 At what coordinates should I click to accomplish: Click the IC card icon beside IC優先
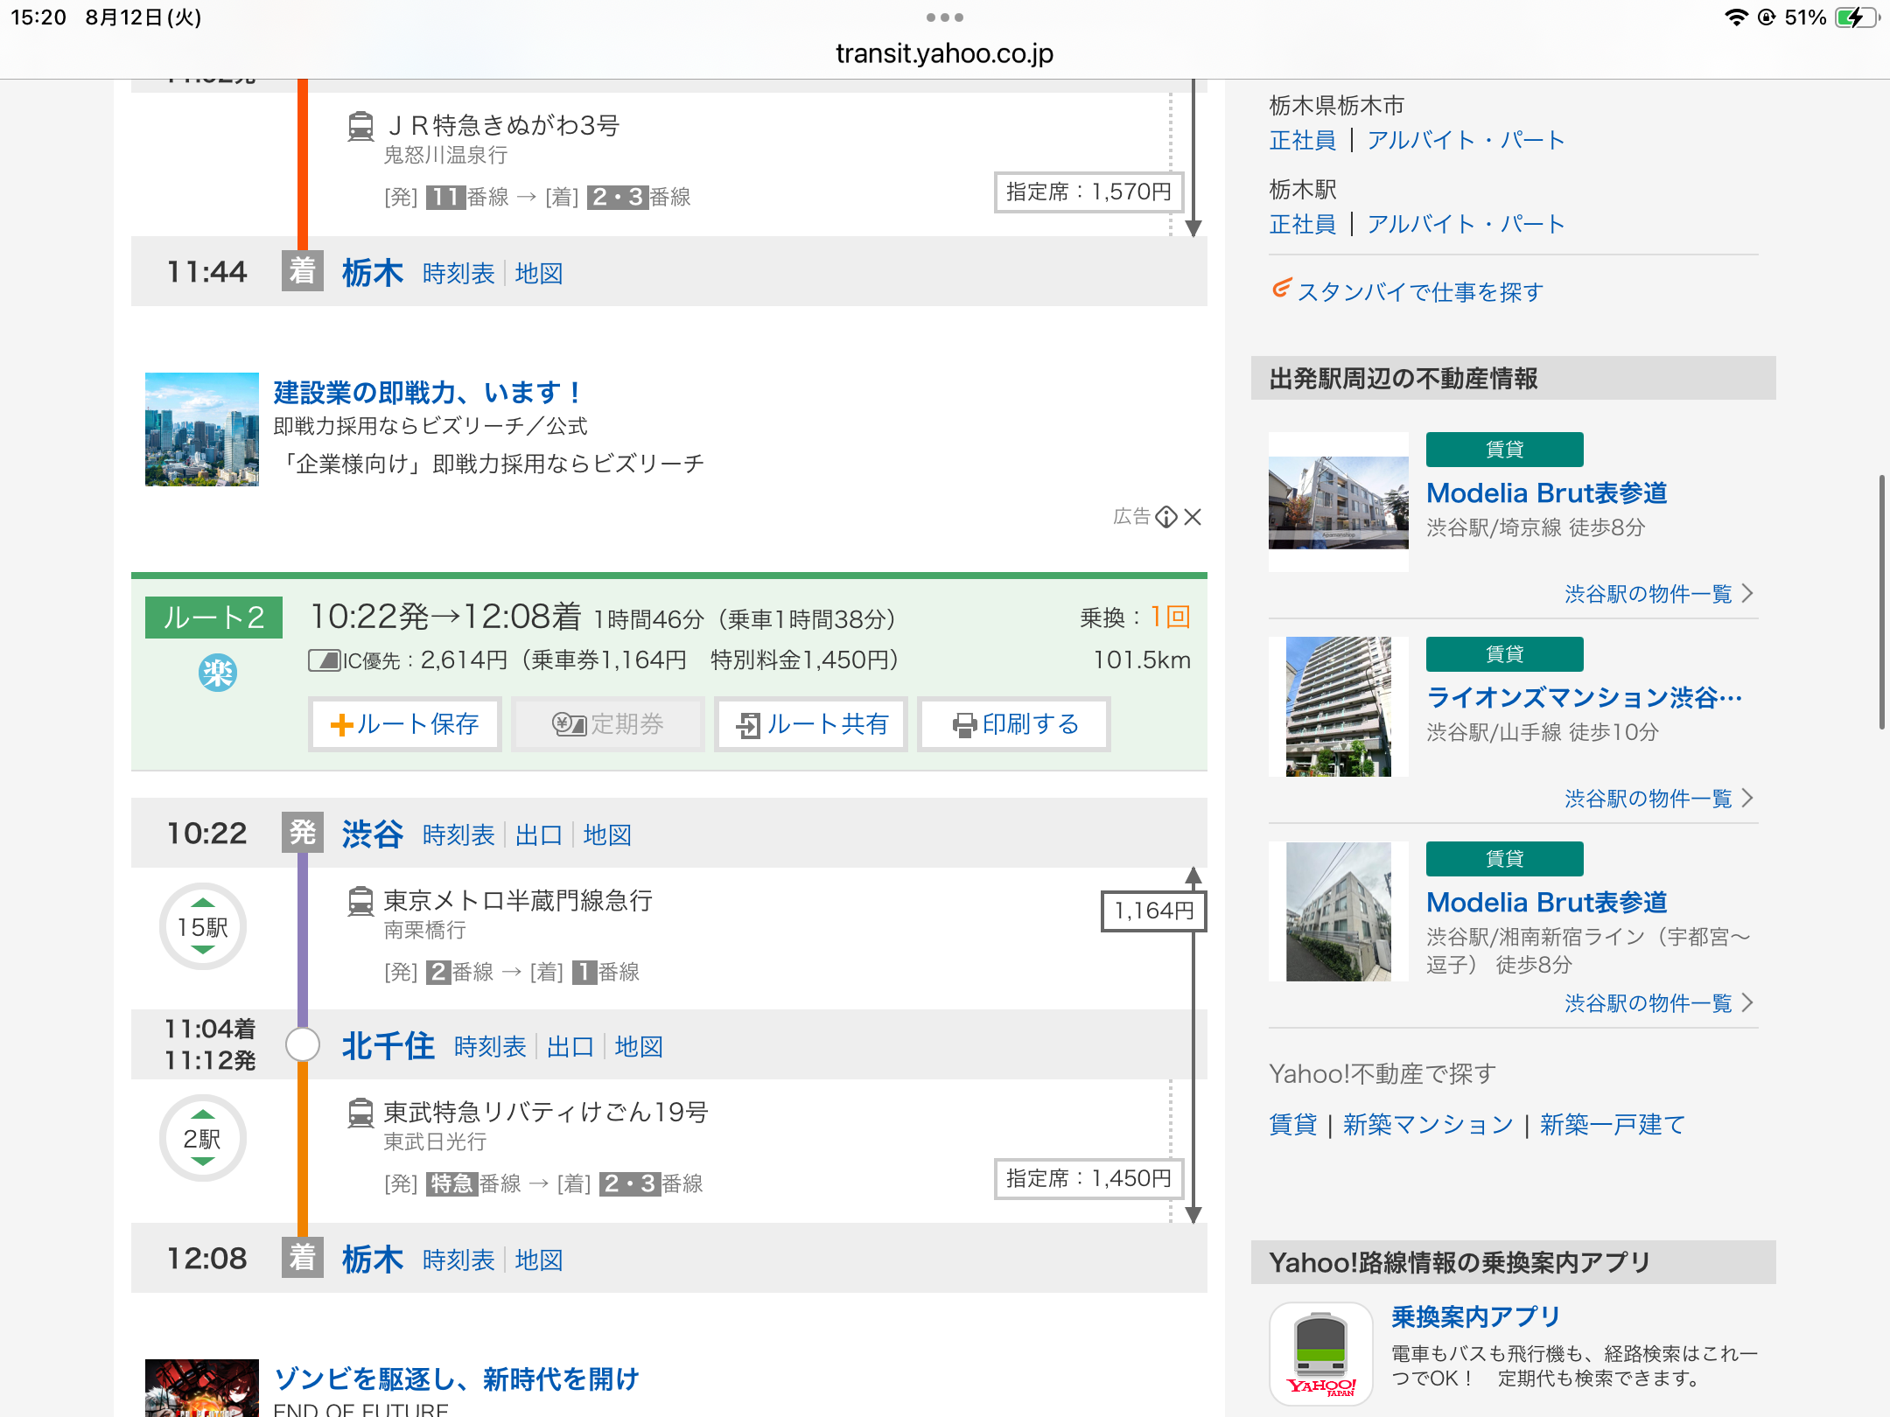(x=325, y=660)
